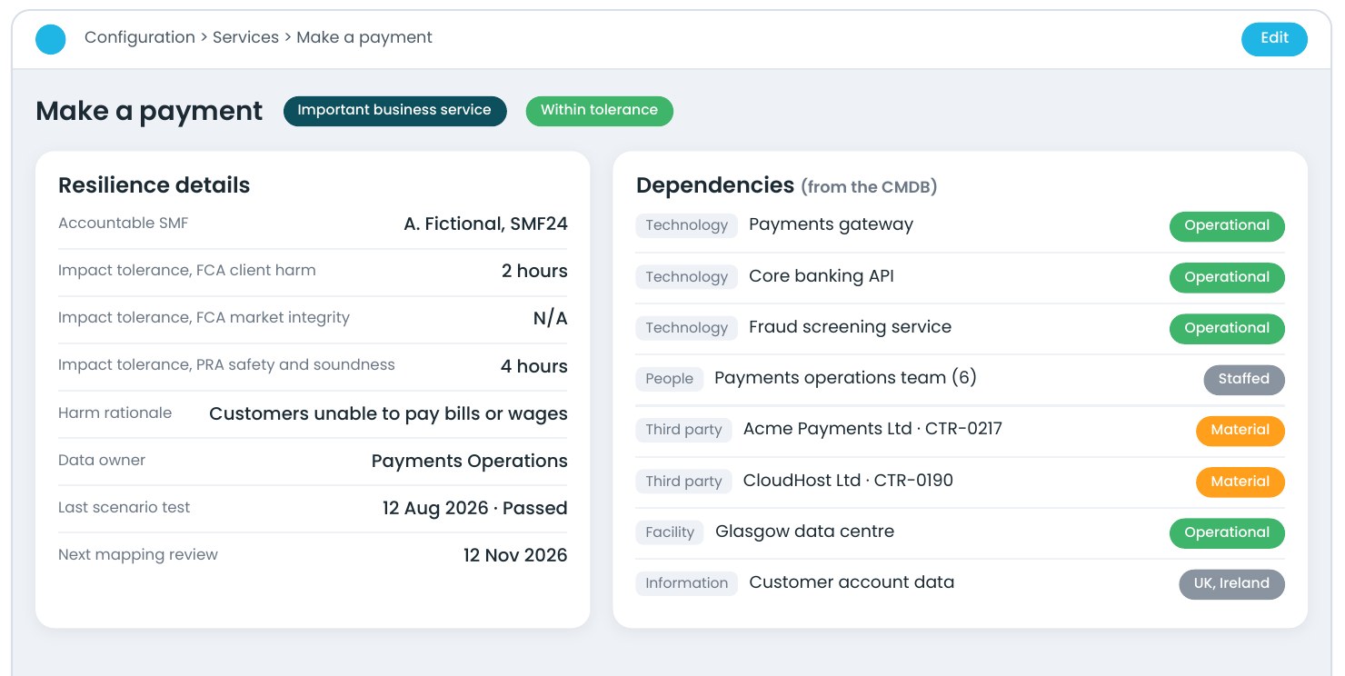Click the People category tag
This screenshot has height=676, width=1345.
(x=670, y=380)
